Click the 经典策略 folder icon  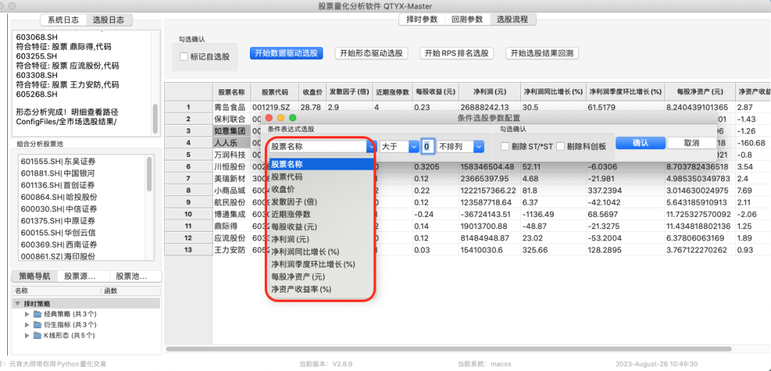point(38,314)
